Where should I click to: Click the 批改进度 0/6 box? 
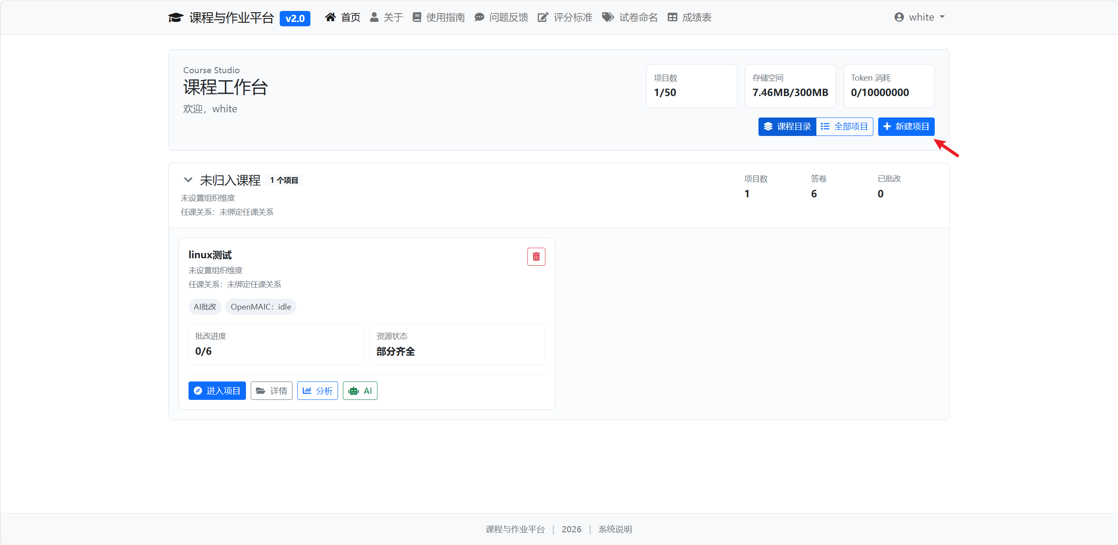click(x=276, y=344)
